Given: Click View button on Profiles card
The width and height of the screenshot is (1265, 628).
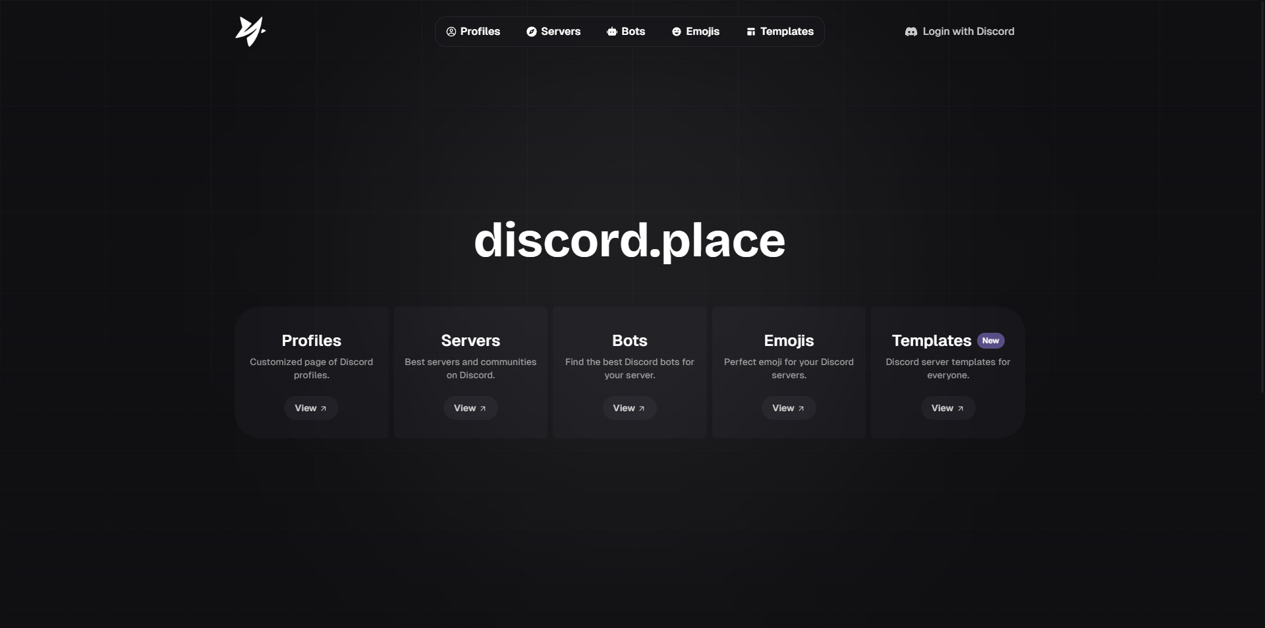Looking at the screenshot, I should 311,408.
